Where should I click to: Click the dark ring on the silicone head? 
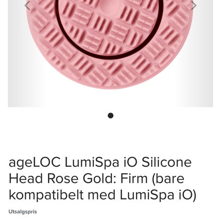109,57
